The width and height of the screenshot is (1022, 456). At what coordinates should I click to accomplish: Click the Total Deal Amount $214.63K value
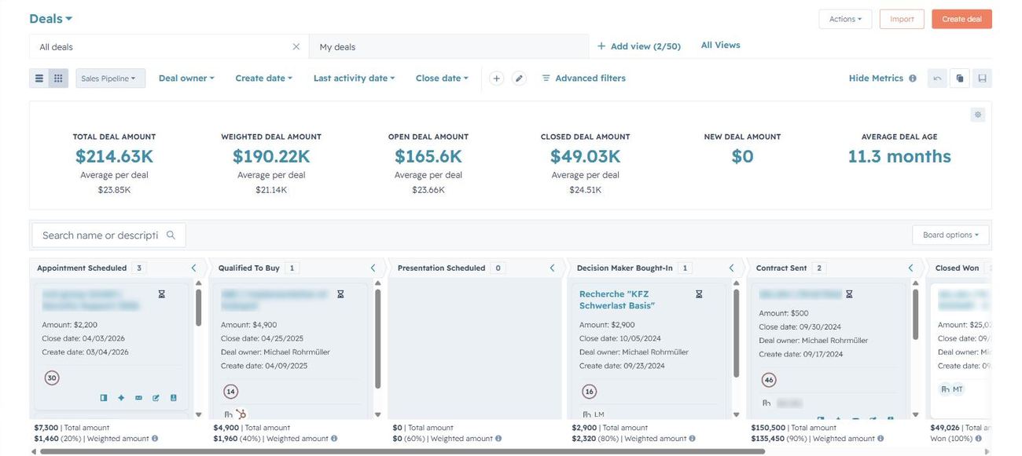(114, 156)
